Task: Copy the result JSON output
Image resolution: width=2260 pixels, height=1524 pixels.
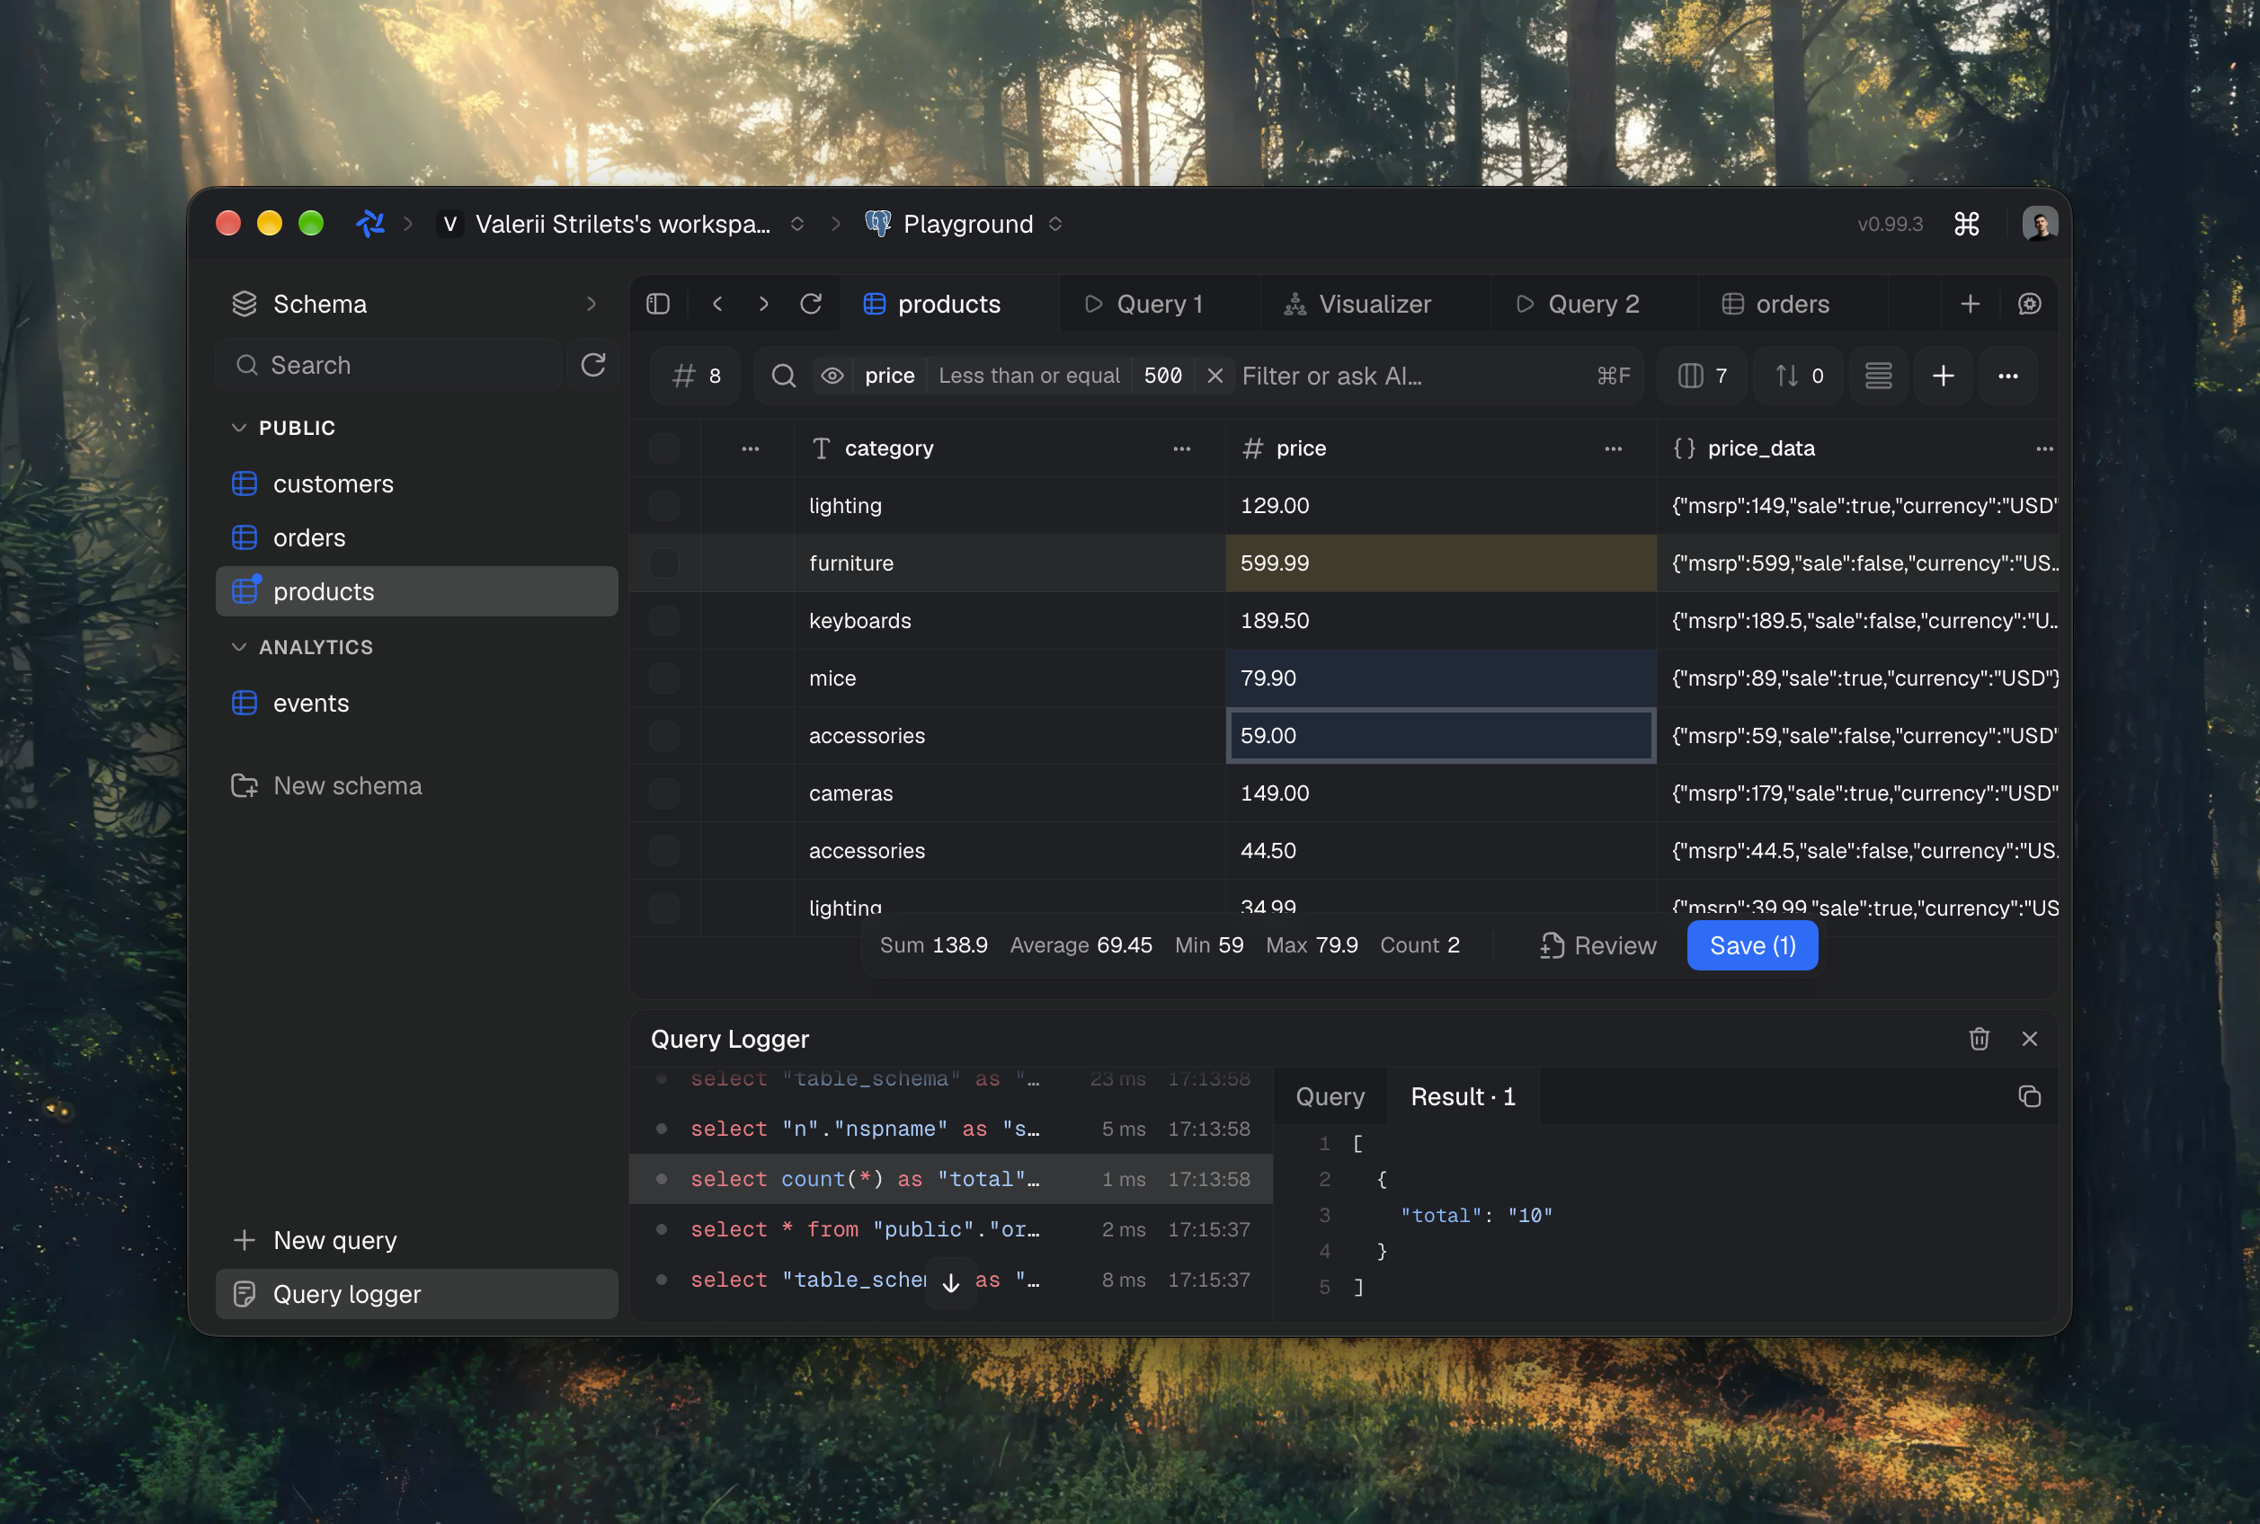Action: pyautogui.click(x=2030, y=1096)
